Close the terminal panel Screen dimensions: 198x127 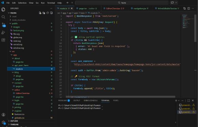click(x=193, y=100)
